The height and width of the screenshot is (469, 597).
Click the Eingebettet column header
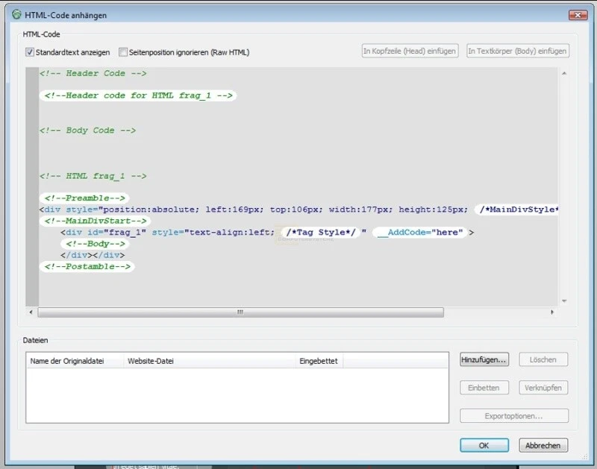[319, 361]
